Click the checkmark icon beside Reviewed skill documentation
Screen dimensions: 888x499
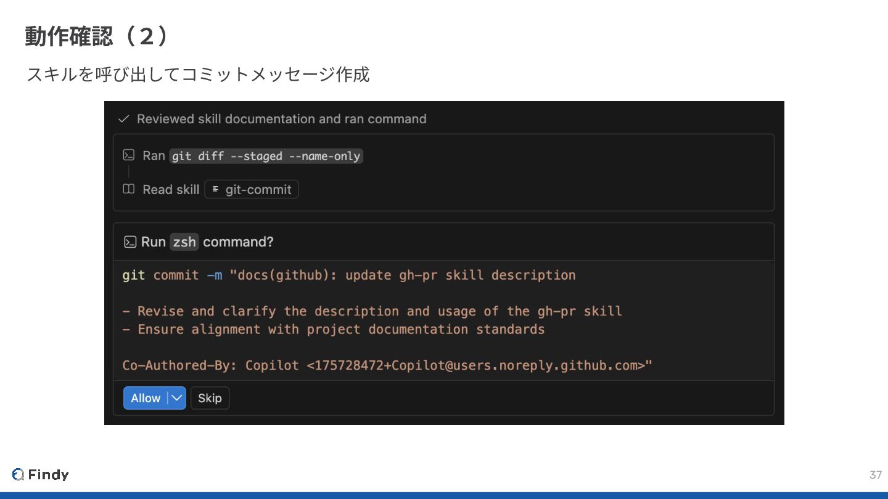tap(123, 119)
